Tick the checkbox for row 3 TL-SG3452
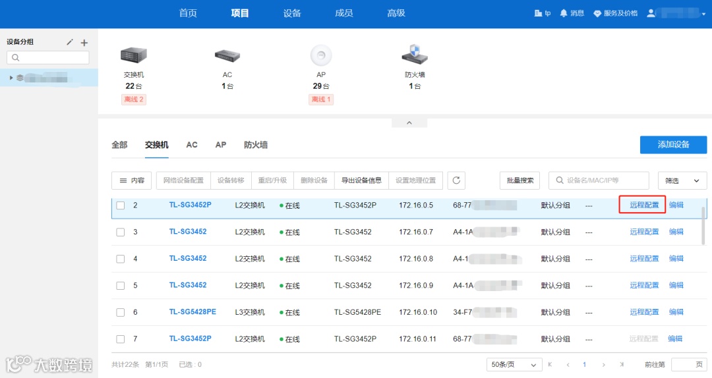This screenshot has height=378, width=712. coord(121,232)
